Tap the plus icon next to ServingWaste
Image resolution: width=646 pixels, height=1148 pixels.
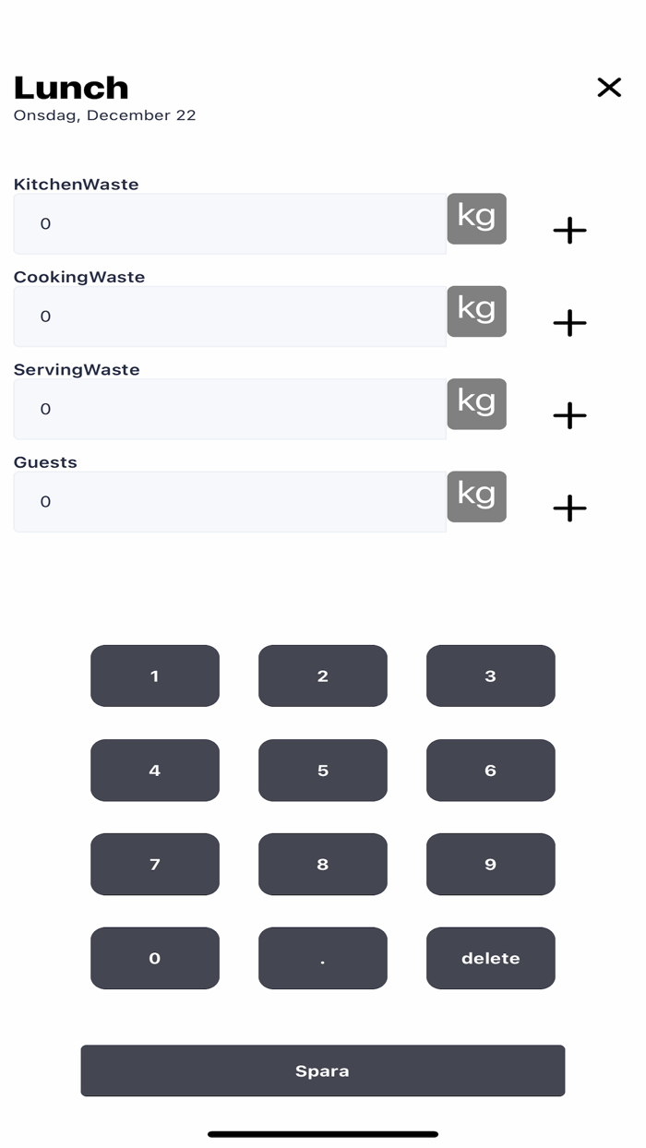coord(569,415)
